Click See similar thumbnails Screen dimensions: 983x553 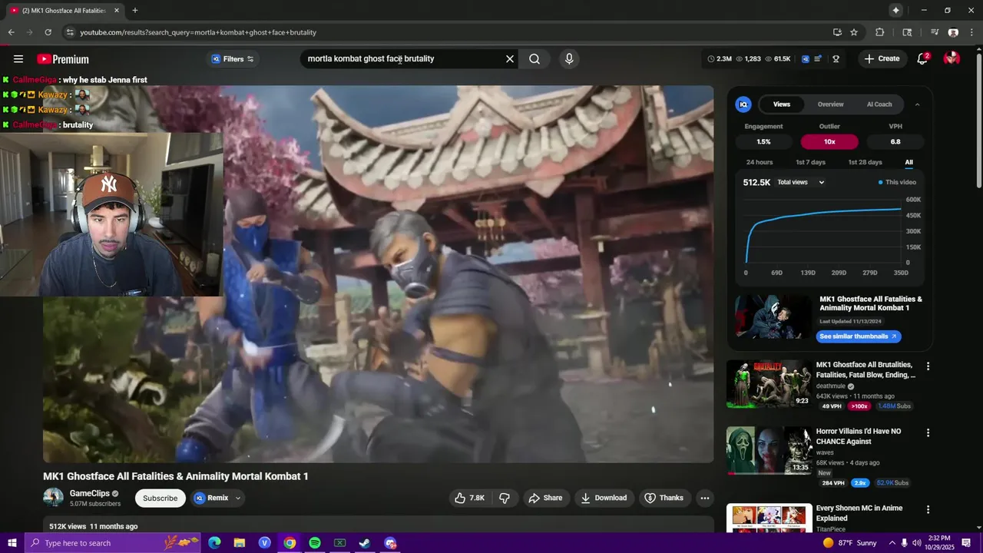pos(858,336)
